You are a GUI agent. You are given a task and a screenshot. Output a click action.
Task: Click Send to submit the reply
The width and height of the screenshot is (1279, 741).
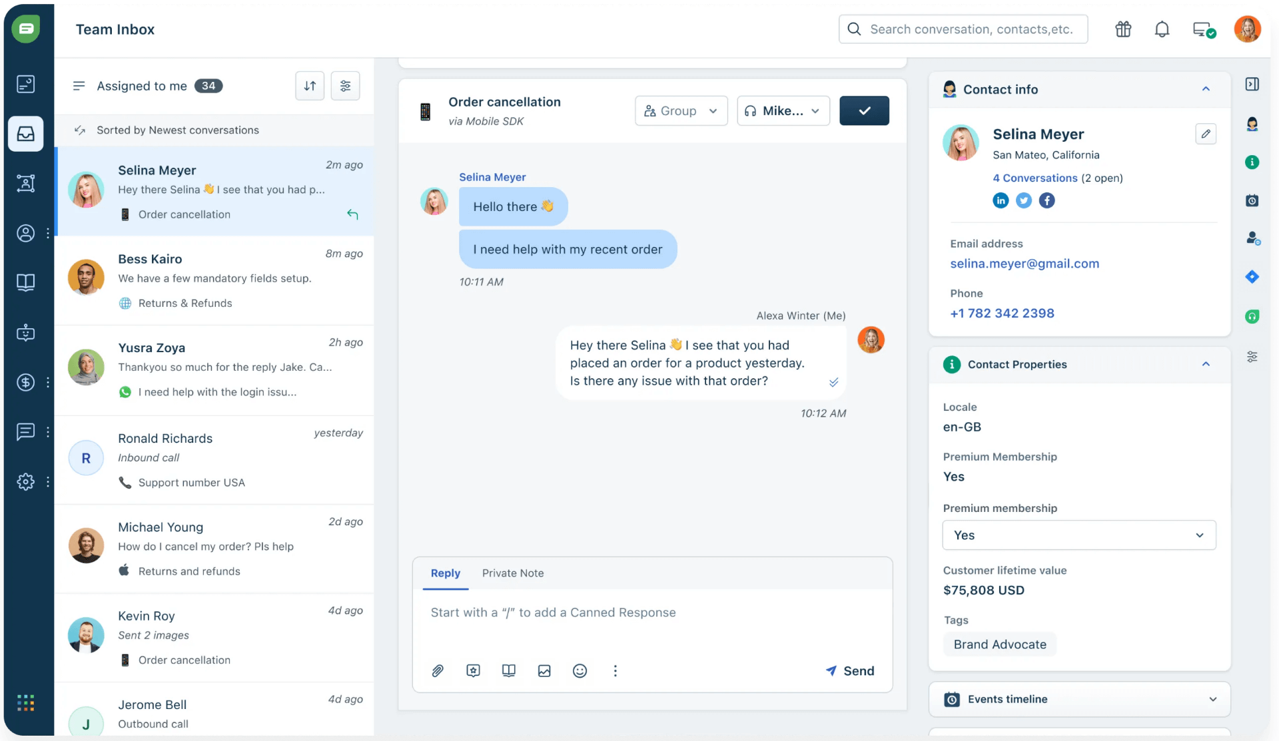pyautogui.click(x=850, y=670)
